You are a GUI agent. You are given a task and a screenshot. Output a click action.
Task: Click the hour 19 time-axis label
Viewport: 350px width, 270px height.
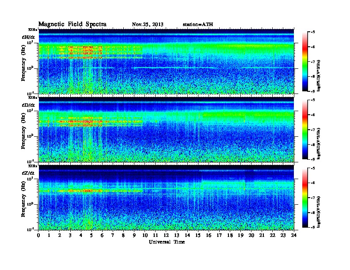pos(240,236)
